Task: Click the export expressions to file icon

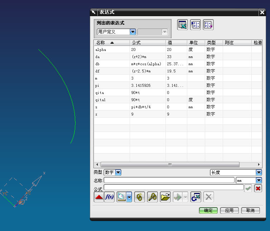Action: [208, 25]
